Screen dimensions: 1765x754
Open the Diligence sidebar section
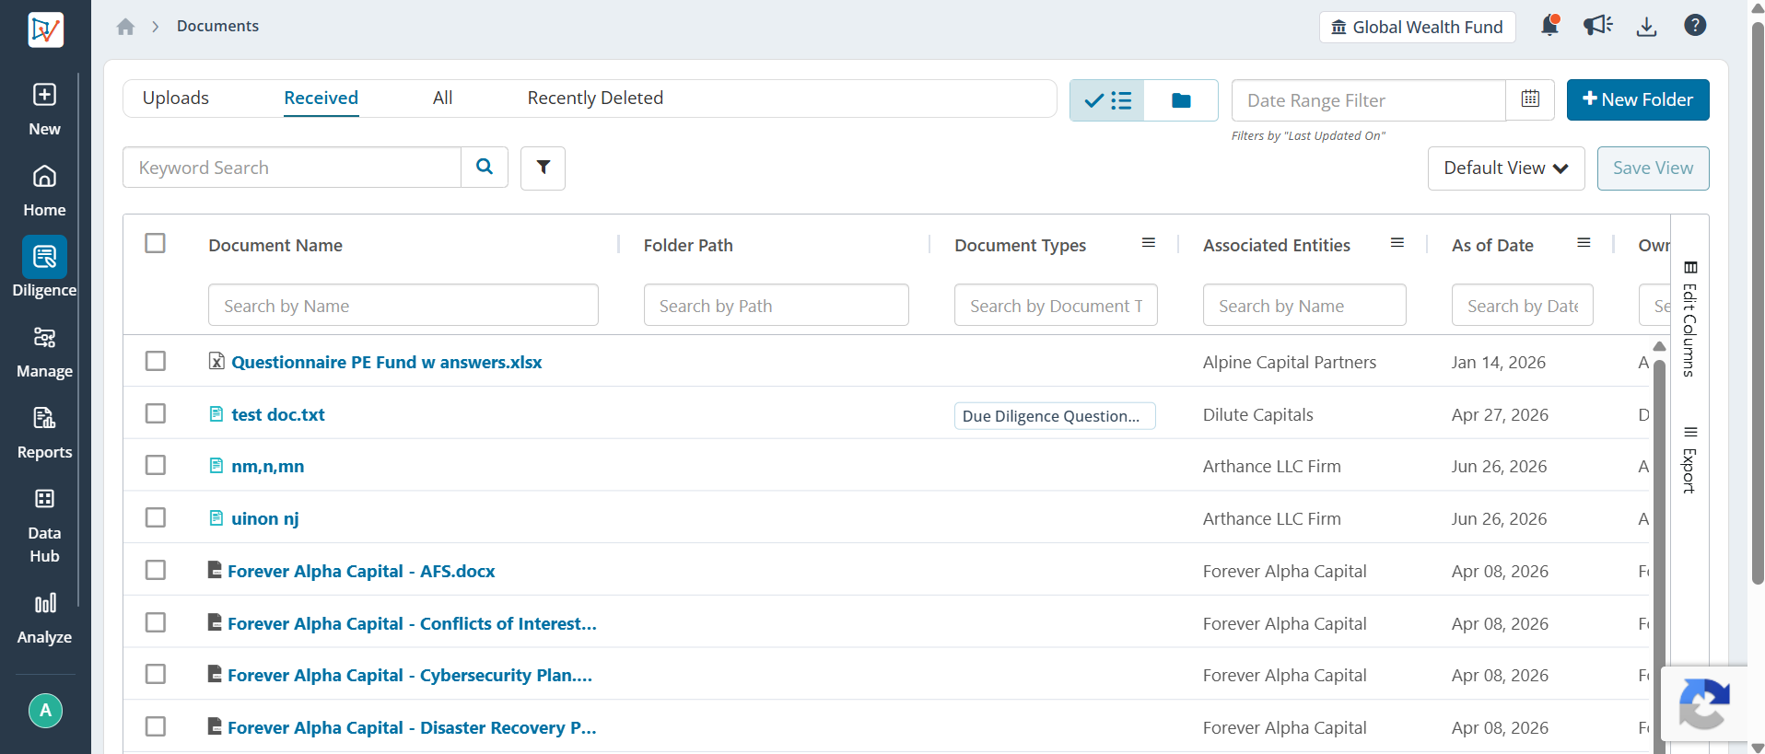tap(44, 268)
